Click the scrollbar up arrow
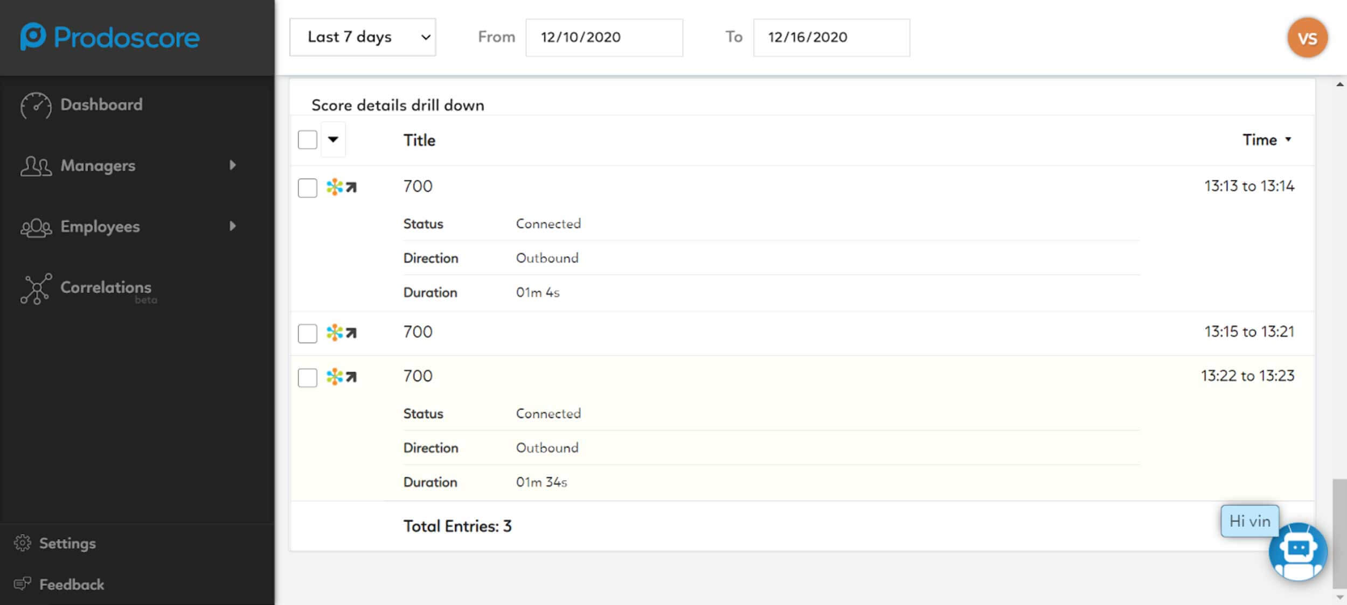 1339,85
